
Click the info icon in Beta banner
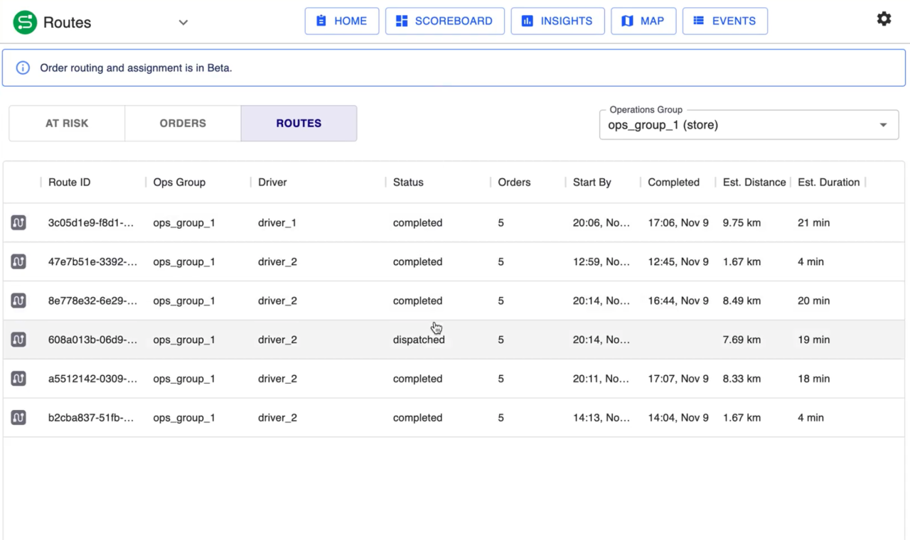pyautogui.click(x=23, y=68)
